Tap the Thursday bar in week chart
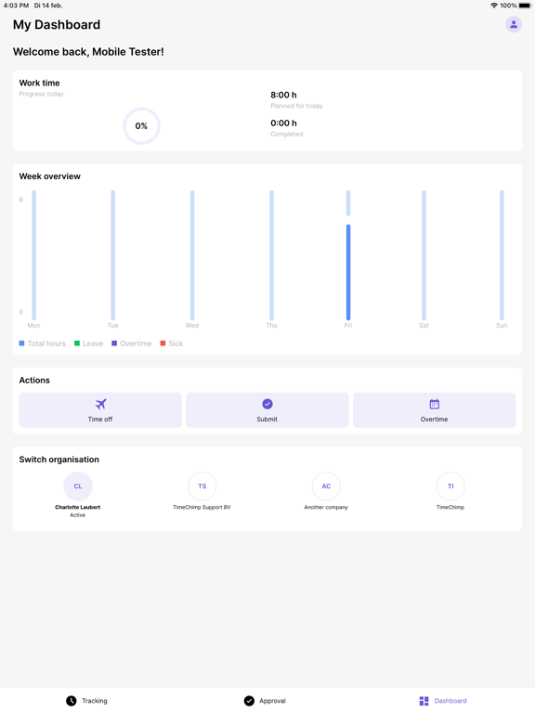The height and width of the screenshot is (713, 535). click(x=271, y=255)
